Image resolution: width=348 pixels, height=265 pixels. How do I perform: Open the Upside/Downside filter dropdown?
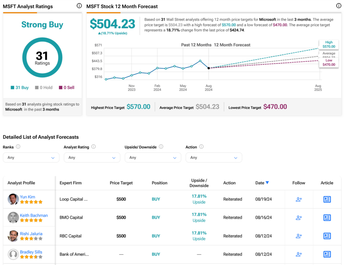(x=153, y=158)
